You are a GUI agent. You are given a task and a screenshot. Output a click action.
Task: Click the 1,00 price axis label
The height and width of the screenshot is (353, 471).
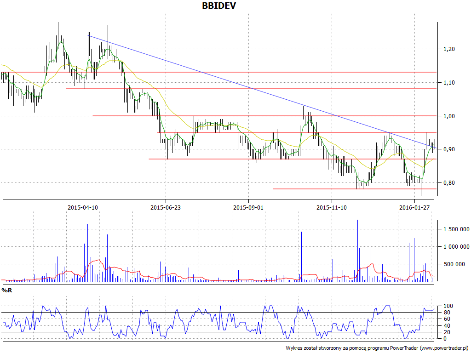[449, 116]
